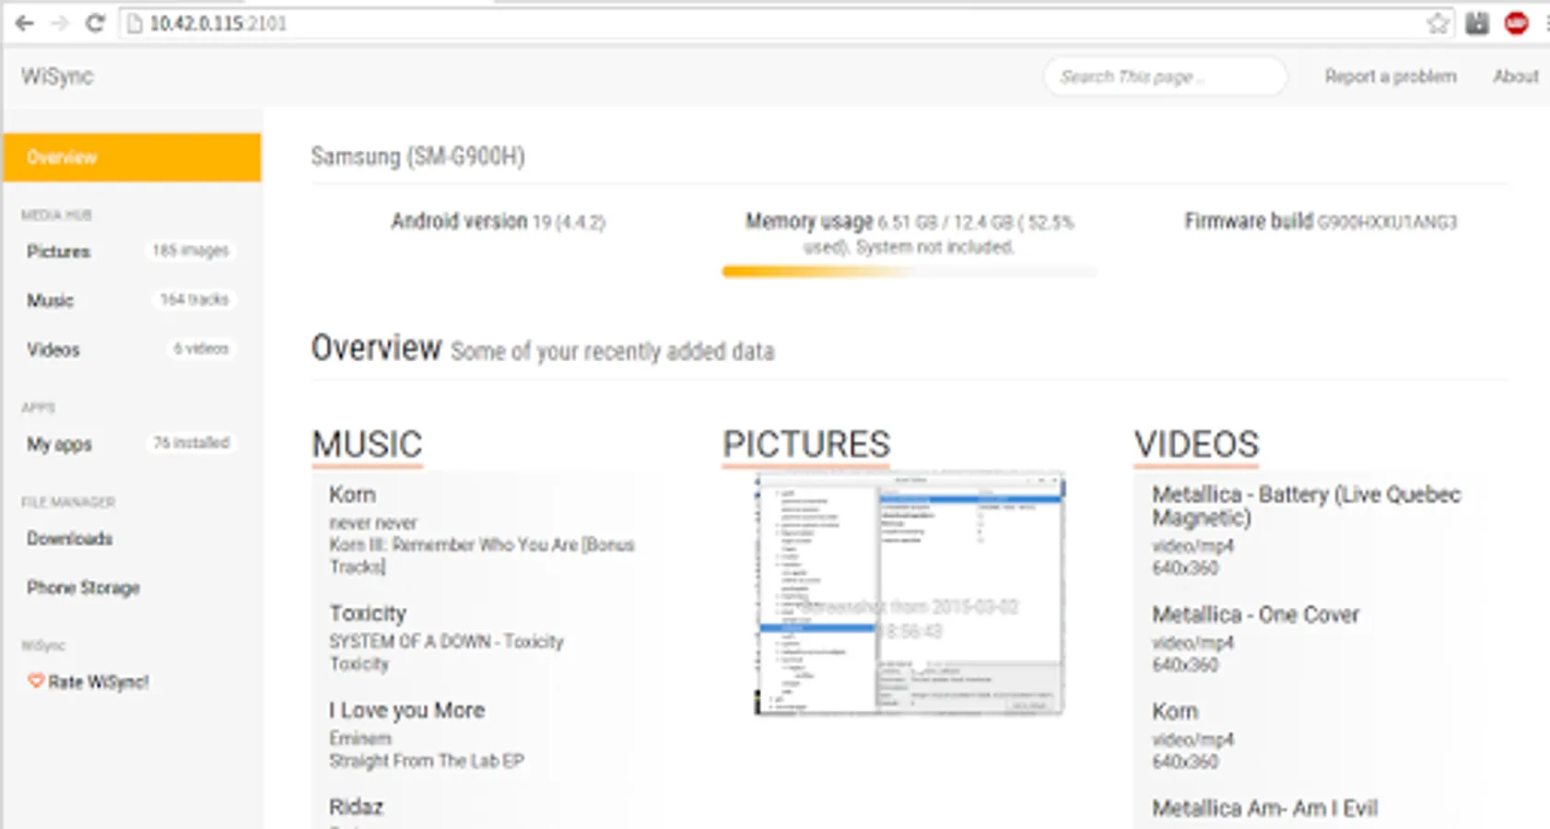Click the 164 tracks badge

point(194,299)
